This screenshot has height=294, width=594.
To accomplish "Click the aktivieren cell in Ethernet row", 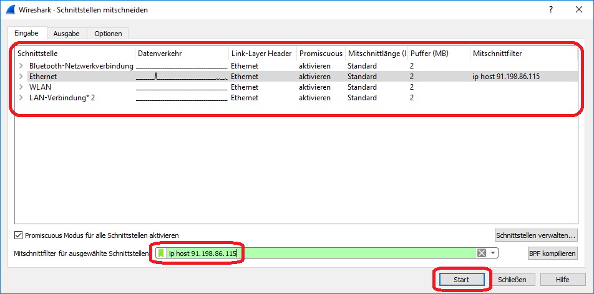I will point(314,77).
